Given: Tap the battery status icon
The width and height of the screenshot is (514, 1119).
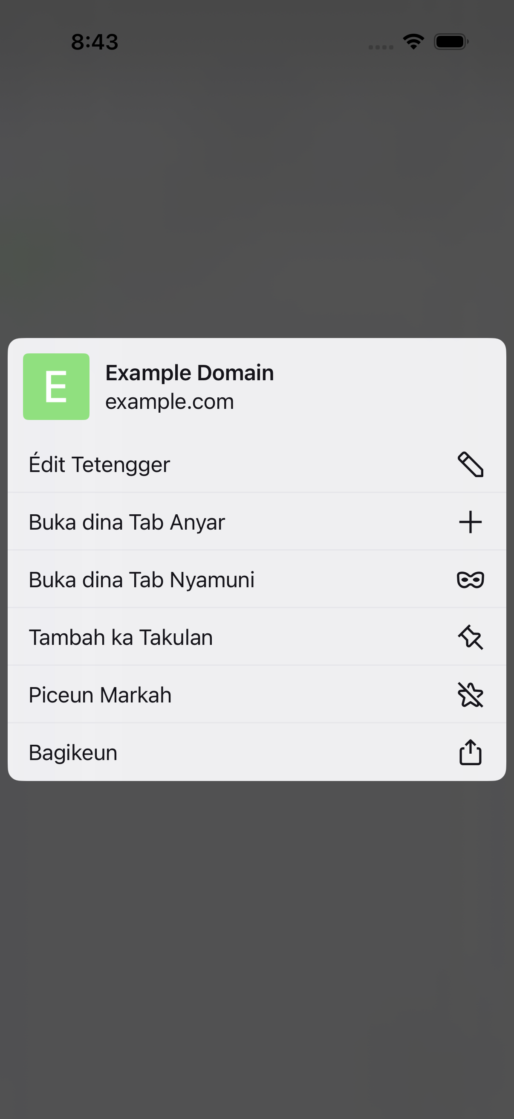Looking at the screenshot, I should point(451,42).
